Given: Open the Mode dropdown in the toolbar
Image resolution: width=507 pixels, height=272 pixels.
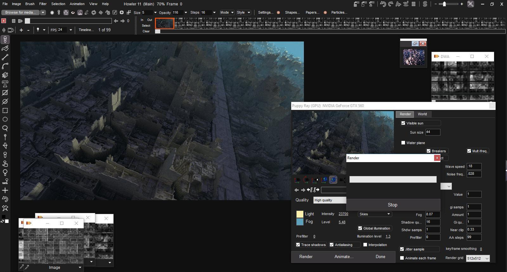Looking at the screenshot, I should click(227, 12).
